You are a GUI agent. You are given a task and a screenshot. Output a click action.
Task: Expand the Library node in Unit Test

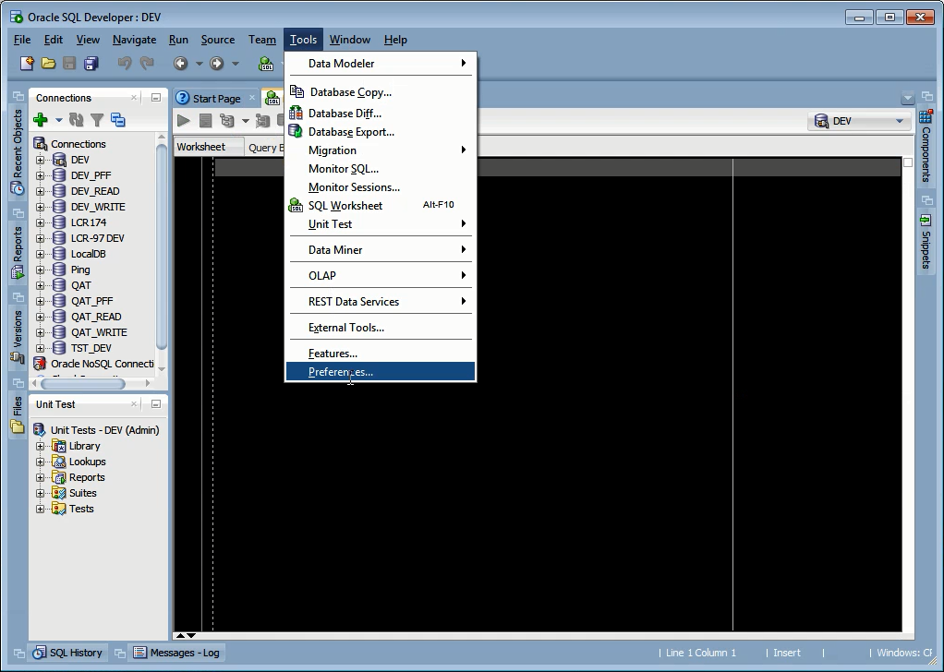point(40,446)
